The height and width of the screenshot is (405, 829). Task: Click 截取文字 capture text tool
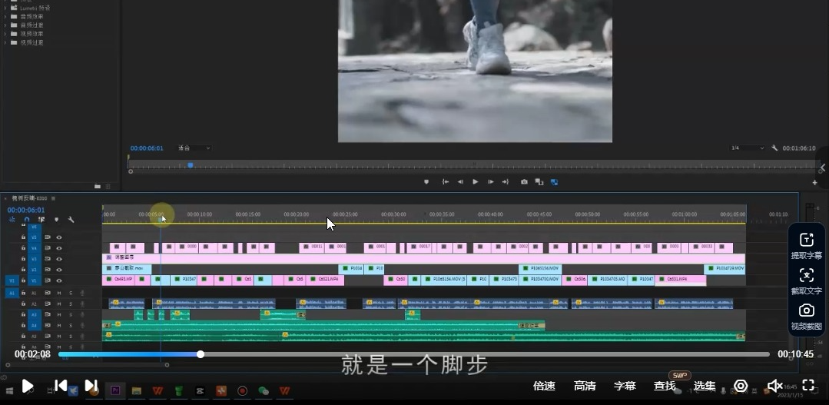(806, 281)
